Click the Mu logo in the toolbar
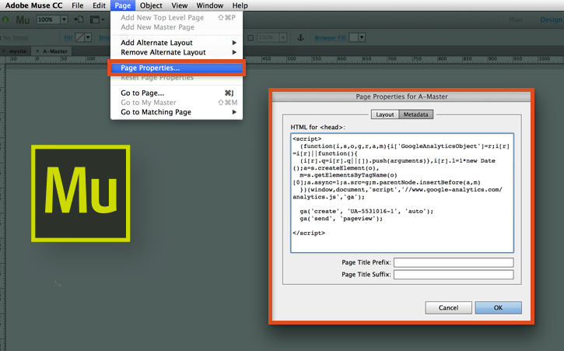The image size is (564, 351). tap(23, 19)
